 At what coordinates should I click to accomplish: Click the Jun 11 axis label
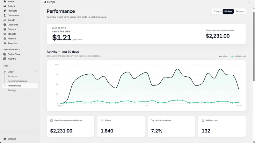tap(147, 106)
